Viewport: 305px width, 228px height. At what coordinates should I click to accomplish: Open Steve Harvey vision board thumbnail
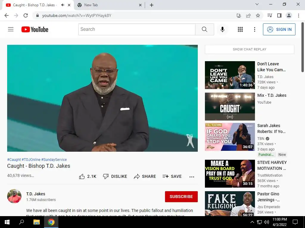[230, 174]
